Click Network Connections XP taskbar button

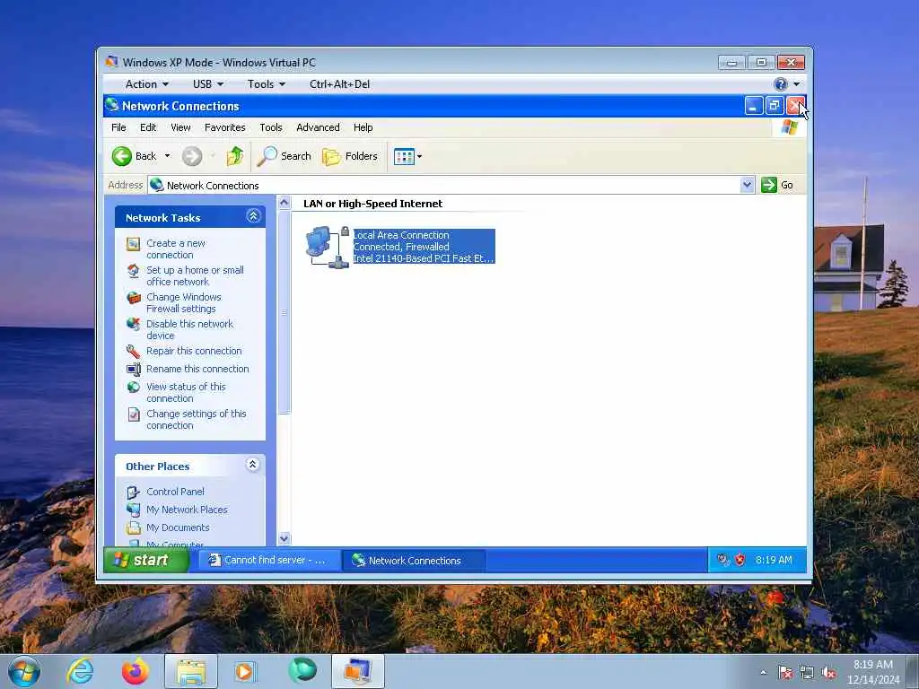414,560
